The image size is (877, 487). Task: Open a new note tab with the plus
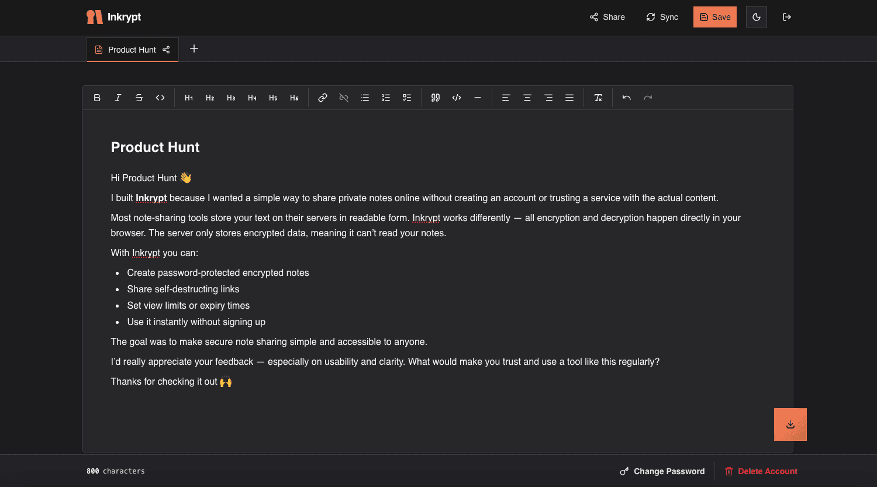click(x=194, y=49)
